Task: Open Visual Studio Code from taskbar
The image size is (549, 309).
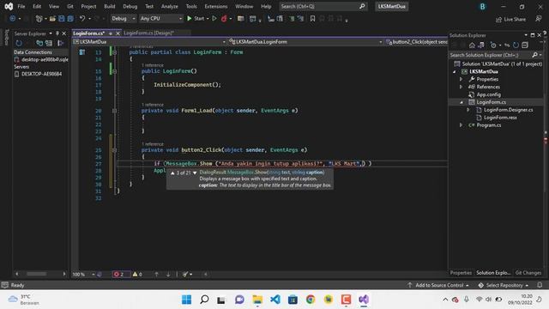Action: 275,300
